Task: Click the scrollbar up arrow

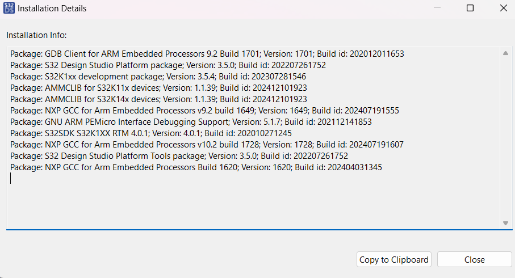Action: [x=505, y=53]
